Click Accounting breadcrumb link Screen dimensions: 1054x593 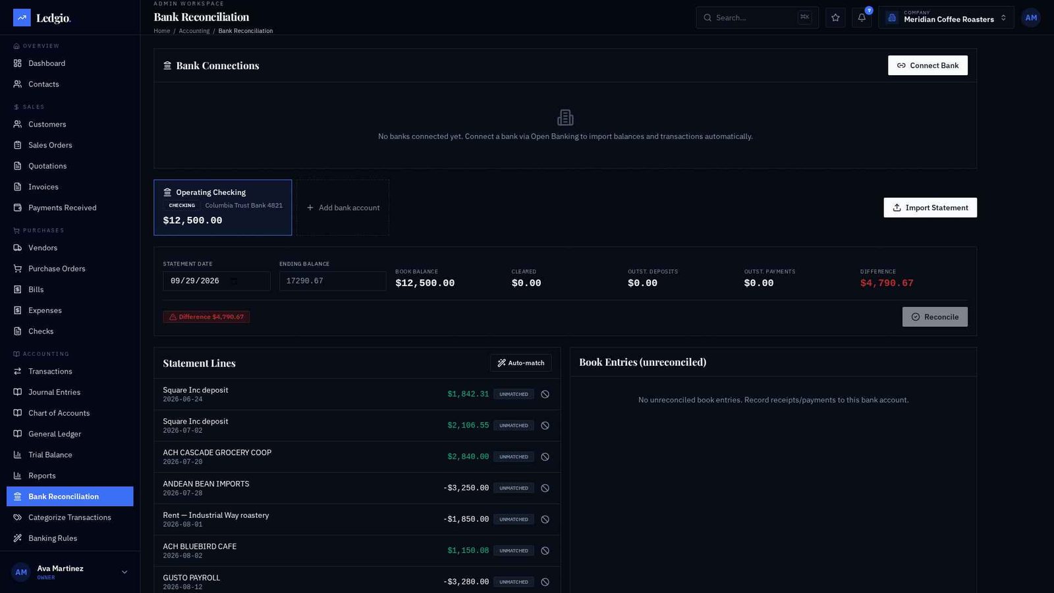click(x=194, y=31)
